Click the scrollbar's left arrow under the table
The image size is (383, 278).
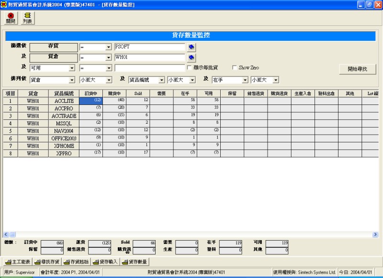6,234
